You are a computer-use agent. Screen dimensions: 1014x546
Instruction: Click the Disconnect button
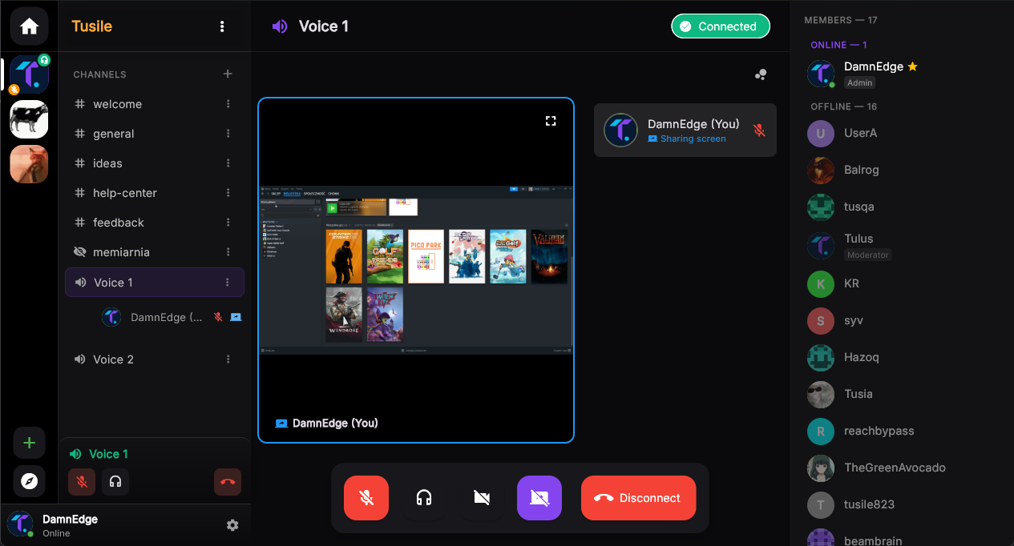pyautogui.click(x=639, y=498)
